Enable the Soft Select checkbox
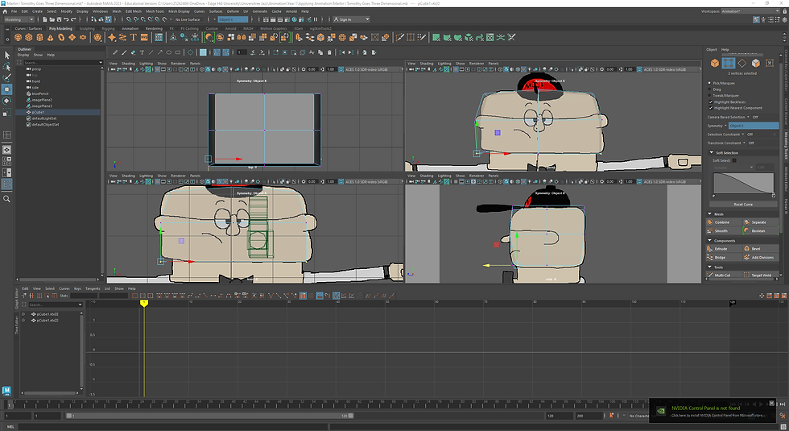This screenshot has width=789, height=431. [x=734, y=160]
